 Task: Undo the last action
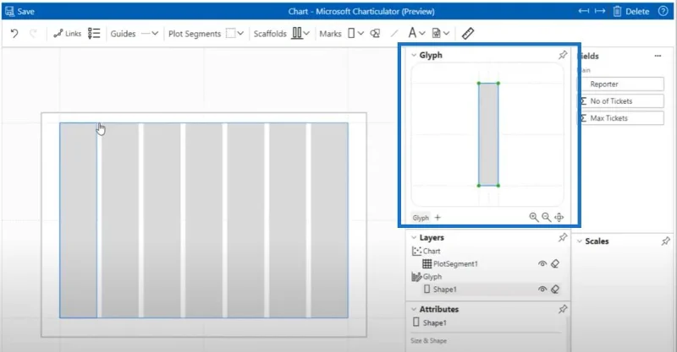(14, 34)
